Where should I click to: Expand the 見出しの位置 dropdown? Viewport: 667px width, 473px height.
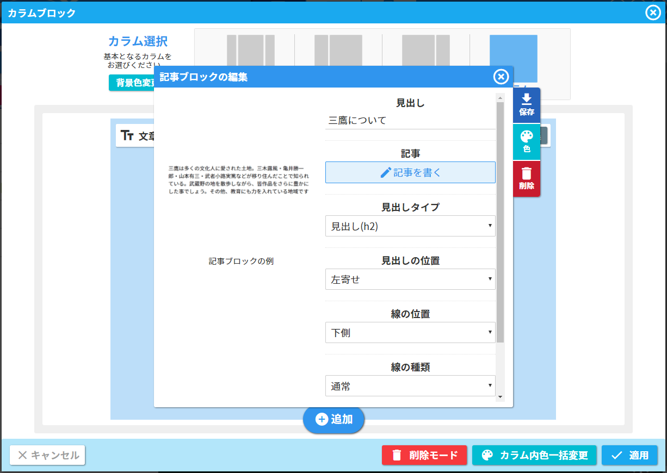coord(410,279)
